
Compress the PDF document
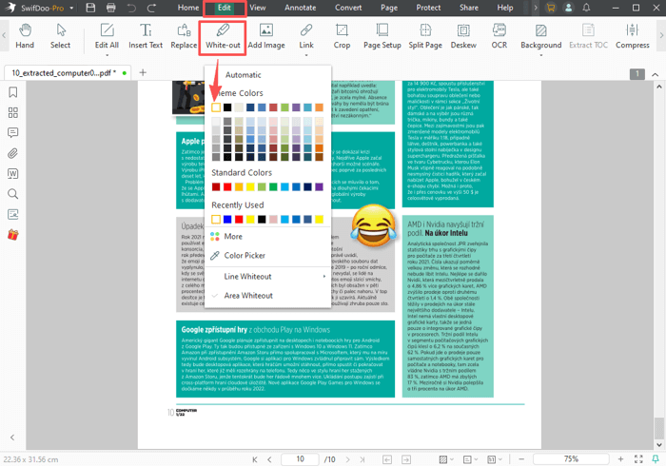(x=633, y=36)
